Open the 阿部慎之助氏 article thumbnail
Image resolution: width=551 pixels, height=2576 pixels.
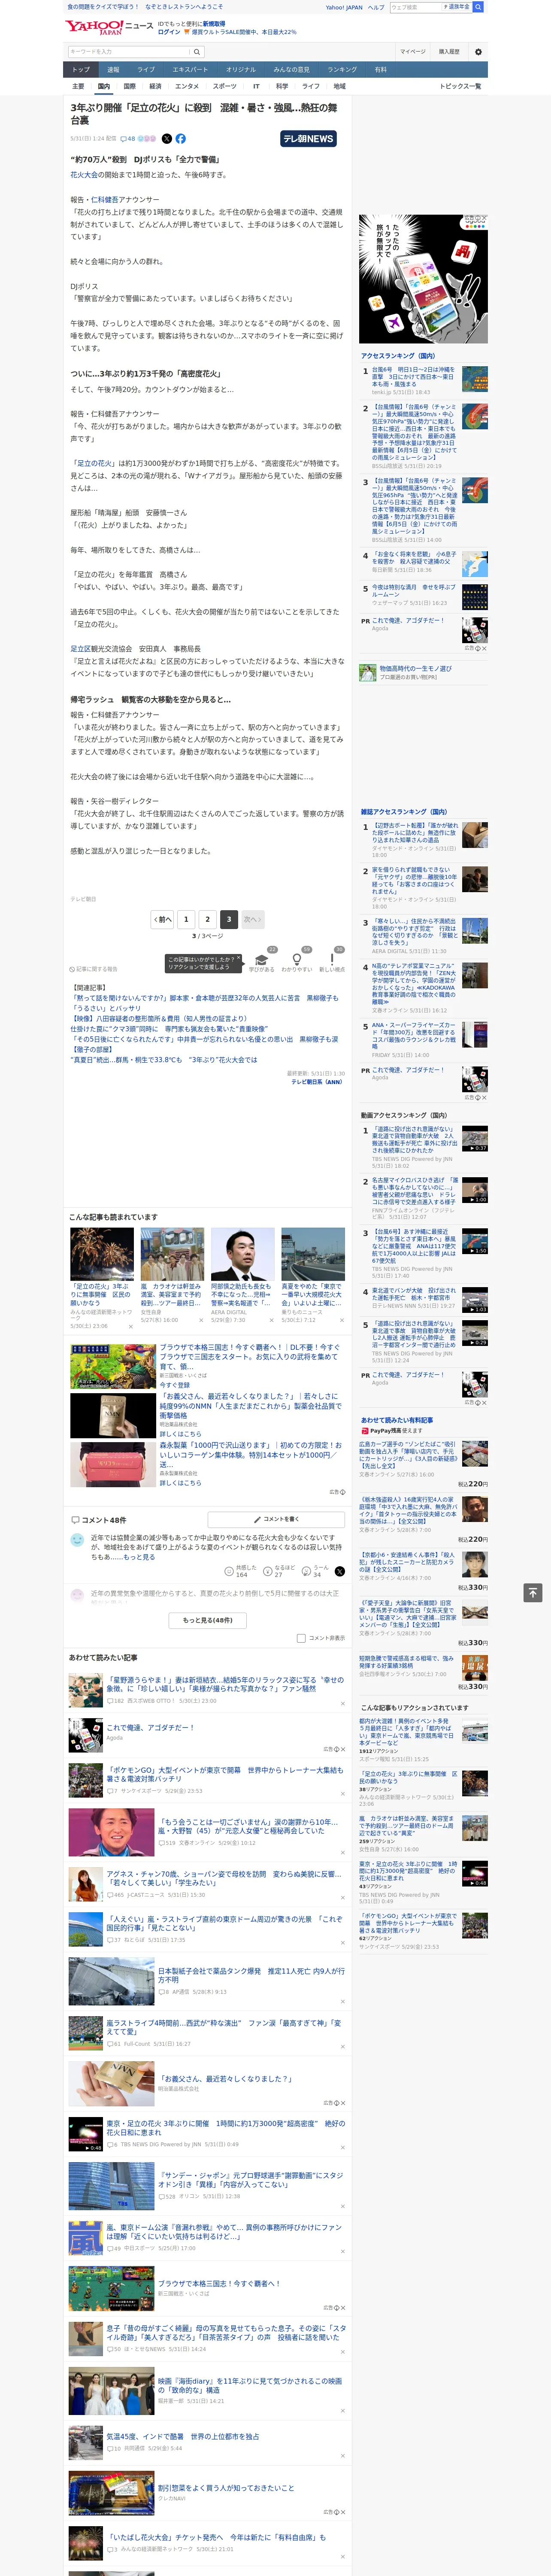tap(242, 1255)
